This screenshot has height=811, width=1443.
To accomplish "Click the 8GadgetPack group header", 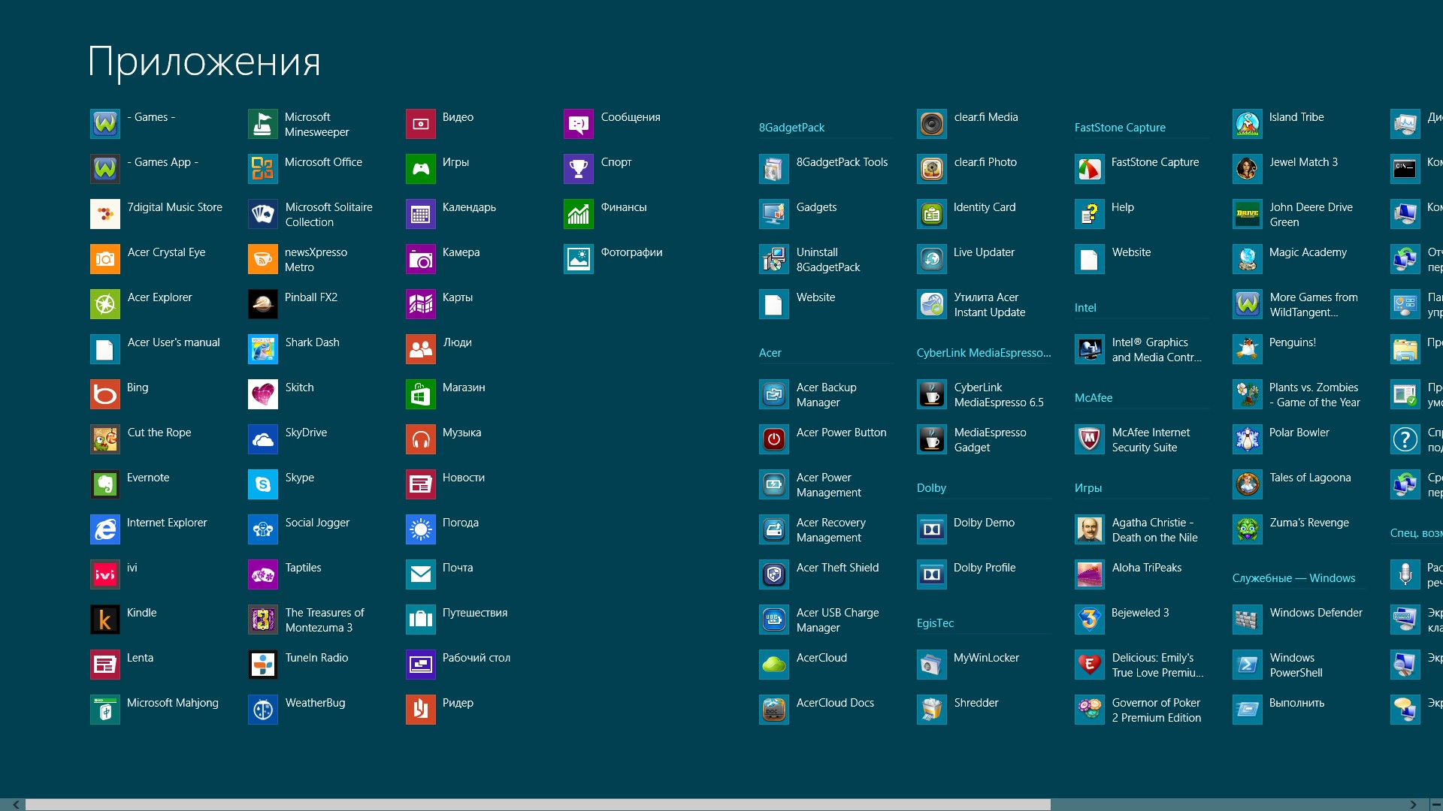I will (x=791, y=128).
